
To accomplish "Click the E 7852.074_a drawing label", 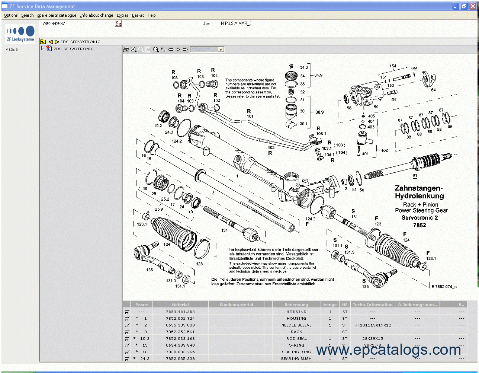I will [444, 287].
